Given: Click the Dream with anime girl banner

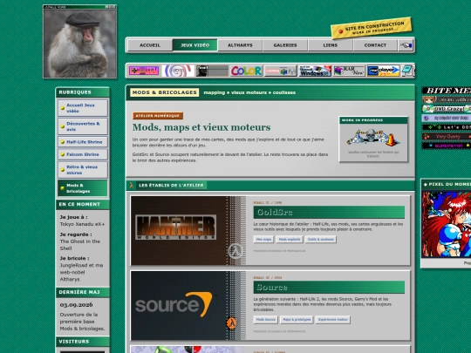Looking at the screenshot, I should tap(447, 99).
